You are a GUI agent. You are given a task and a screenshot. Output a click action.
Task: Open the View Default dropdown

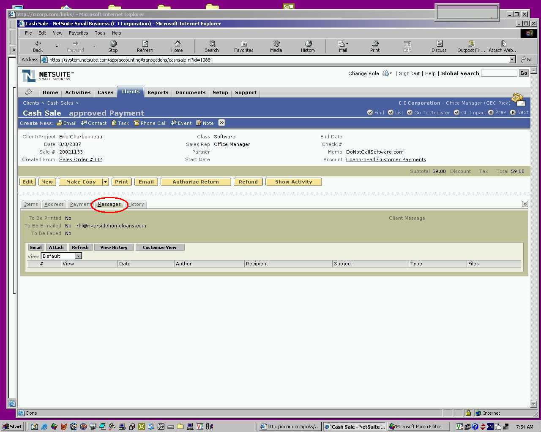78,256
